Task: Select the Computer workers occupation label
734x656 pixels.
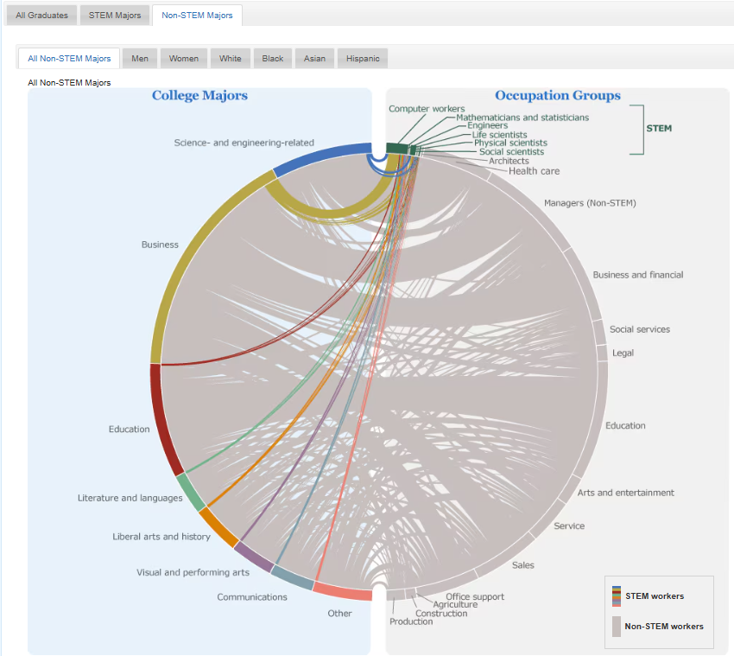Action: 427,109
